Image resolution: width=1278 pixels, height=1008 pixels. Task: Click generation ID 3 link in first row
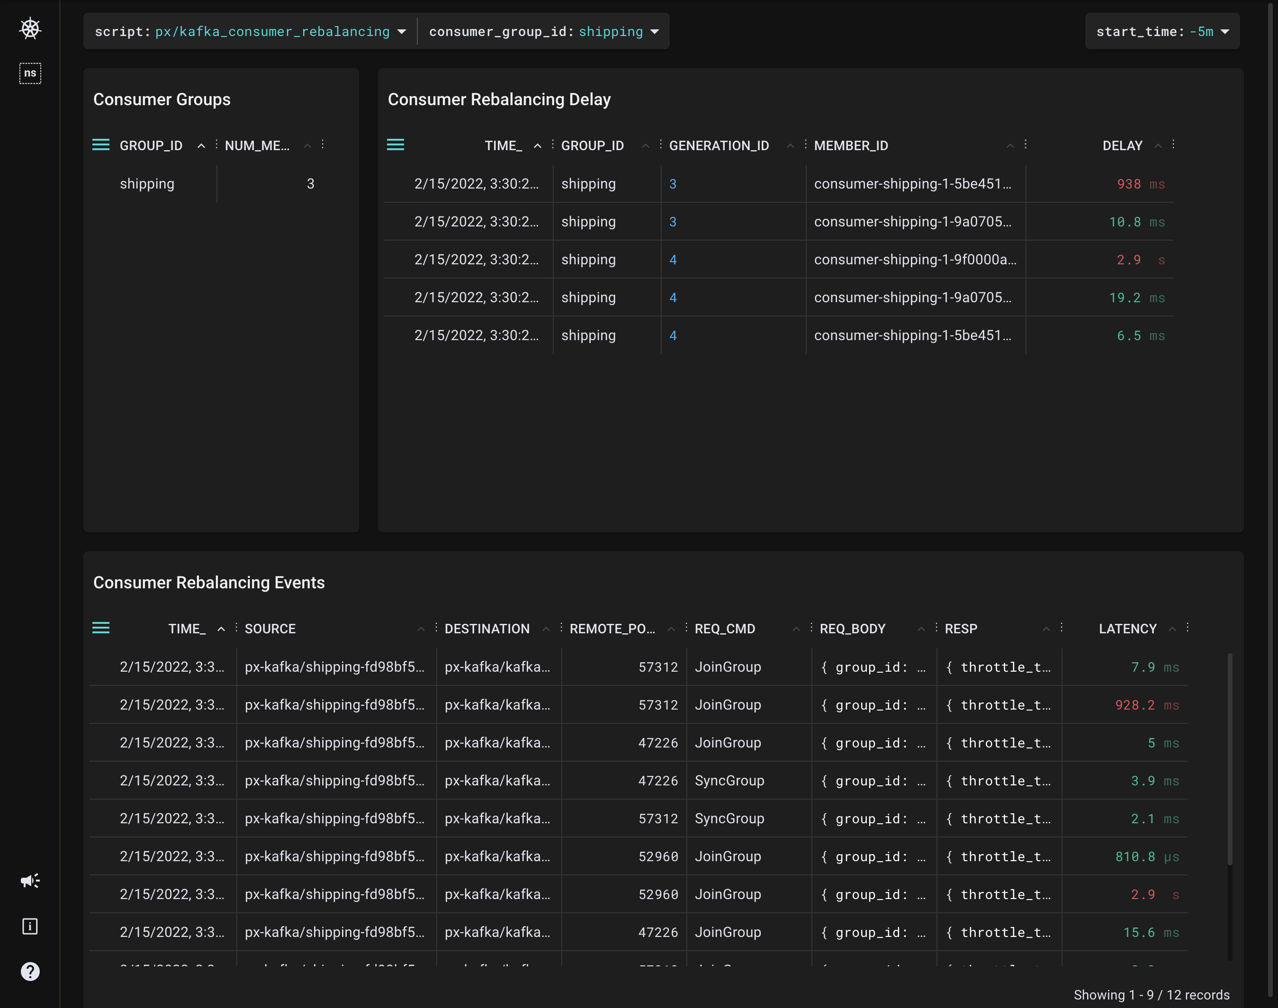[673, 184]
